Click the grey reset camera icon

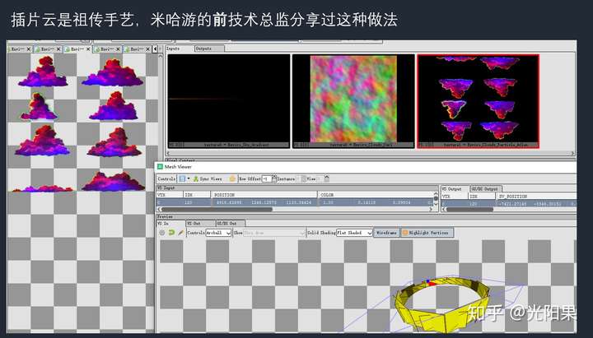[x=162, y=233]
